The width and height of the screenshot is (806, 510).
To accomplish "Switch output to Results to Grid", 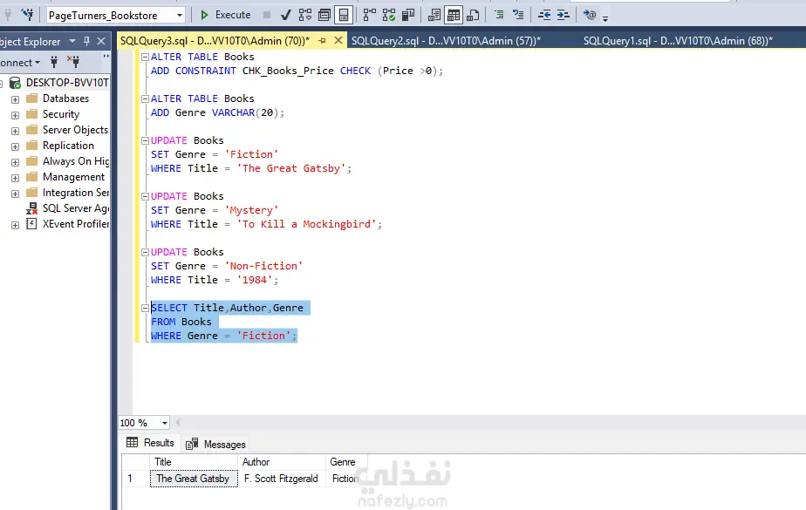I will (454, 15).
